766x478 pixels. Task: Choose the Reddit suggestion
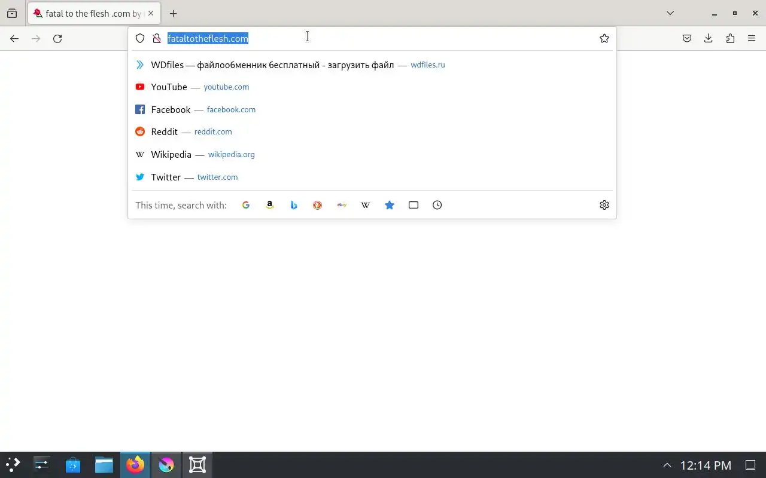pyautogui.click(x=372, y=131)
